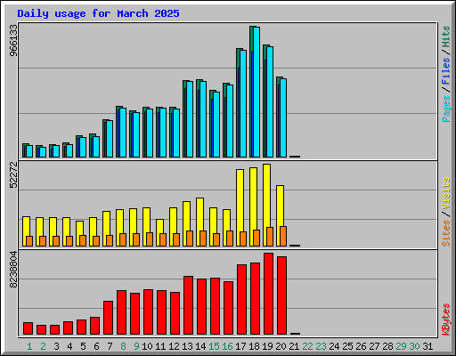This screenshot has width=456, height=356.
Task: Click day 10 on the x-axis
Action: tap(147, 346)
